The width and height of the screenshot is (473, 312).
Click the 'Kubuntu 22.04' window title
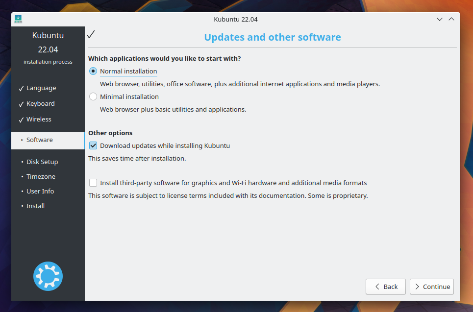coord(236,19)
